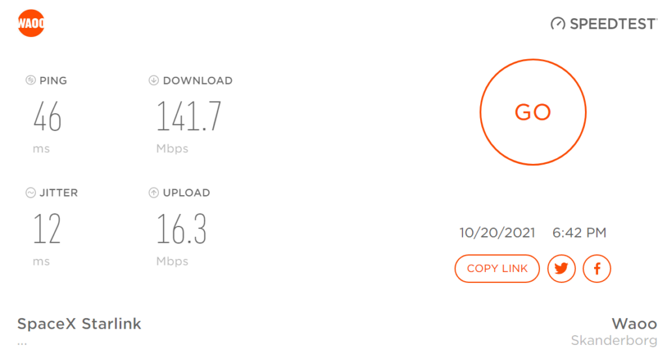Start a new test with GO button
This screenshot has height=354, width=667.
(x=533, y=112)
